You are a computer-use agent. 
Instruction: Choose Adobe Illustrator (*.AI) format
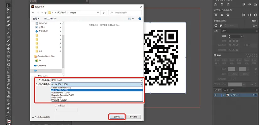pyautogui.click(x=97, y=88)
